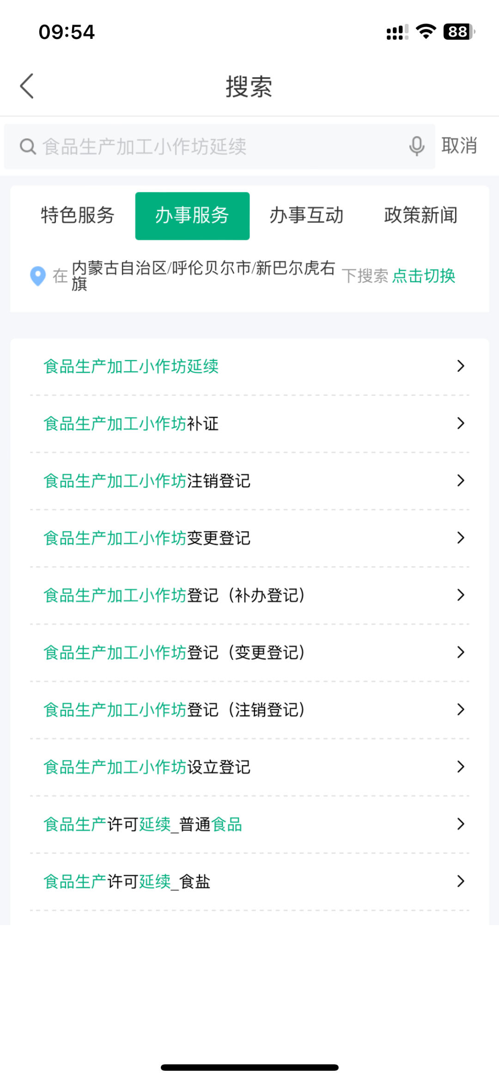The image size is (499, 1081).
Task: Tap the blue location pin icon
Action: click(x=38, y=276)
